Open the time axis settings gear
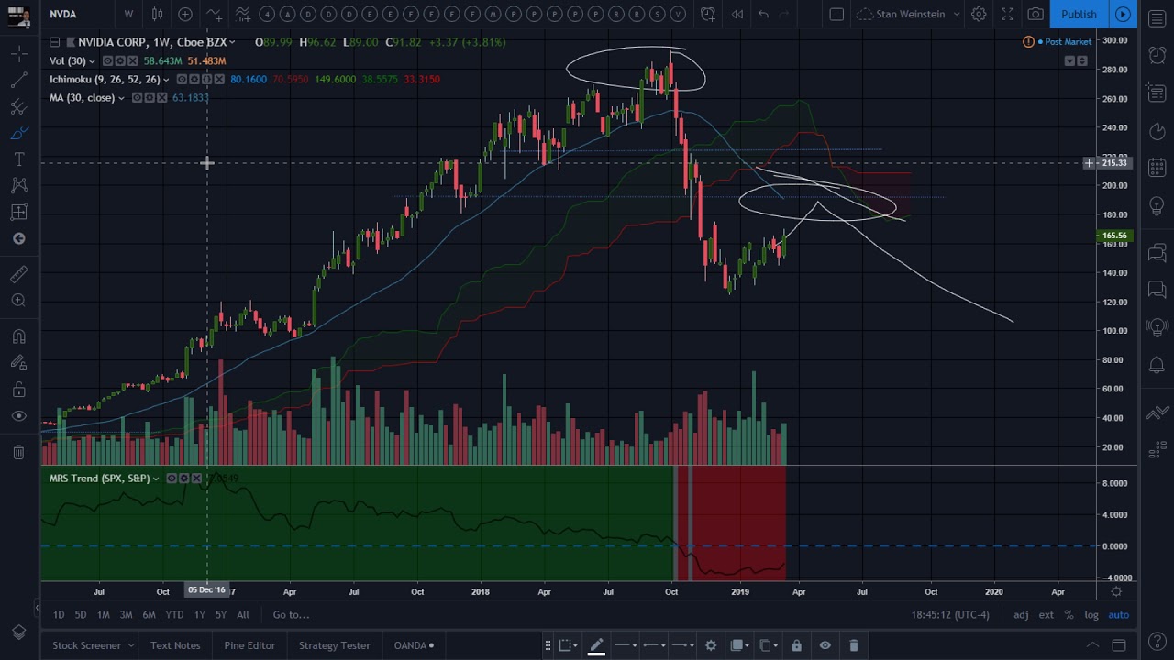This screenshot has height=660, width=1174. [1116, 591]
